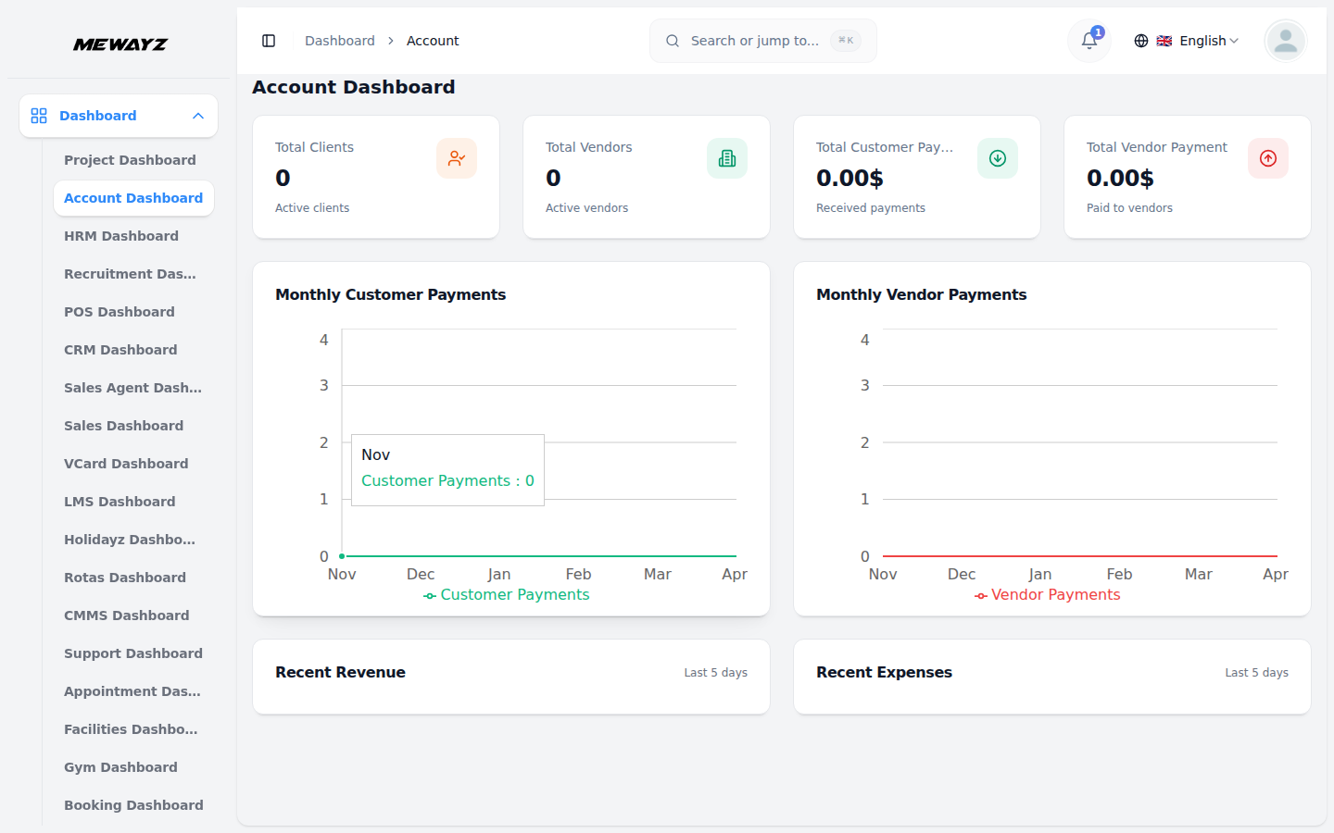Select Account Dashboard in the sidebar
The width and height of the screenshot is (1334, 833).
click(133, 198)
